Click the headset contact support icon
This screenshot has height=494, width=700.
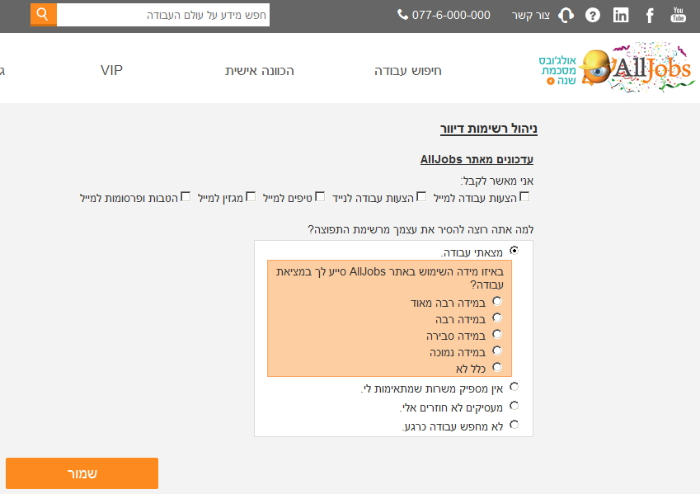point(566,15)
